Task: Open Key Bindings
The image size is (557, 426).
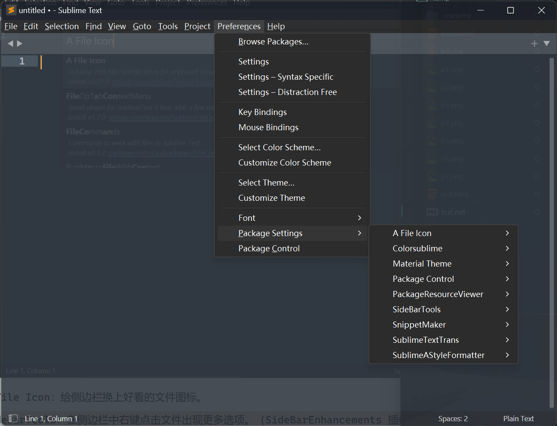Action: tap(292, 112)
